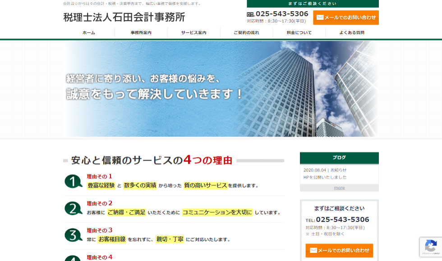Click the site title 税理士法人石田会計事務所
The height and width of the screenshot is (261, 442).
click(124, 18)
